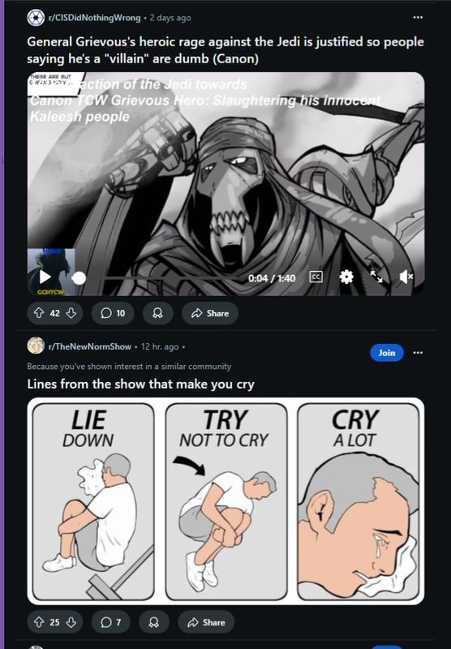The image size is (451, 649).
Task: Award the Lines from the show post
Action: (x=154, y=622)
